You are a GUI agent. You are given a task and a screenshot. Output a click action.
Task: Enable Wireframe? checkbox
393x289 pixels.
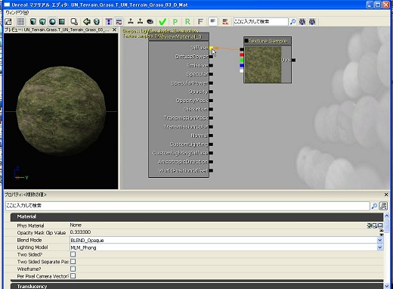click(x=73, y=269)
